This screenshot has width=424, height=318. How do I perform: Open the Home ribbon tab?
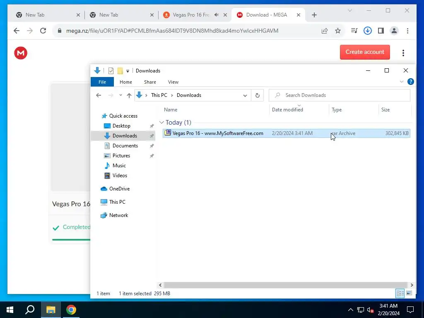(x=126, y=82)
